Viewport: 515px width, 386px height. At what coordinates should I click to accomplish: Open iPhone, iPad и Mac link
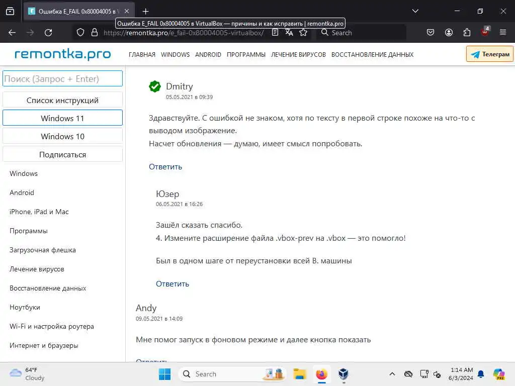(39, 212)
